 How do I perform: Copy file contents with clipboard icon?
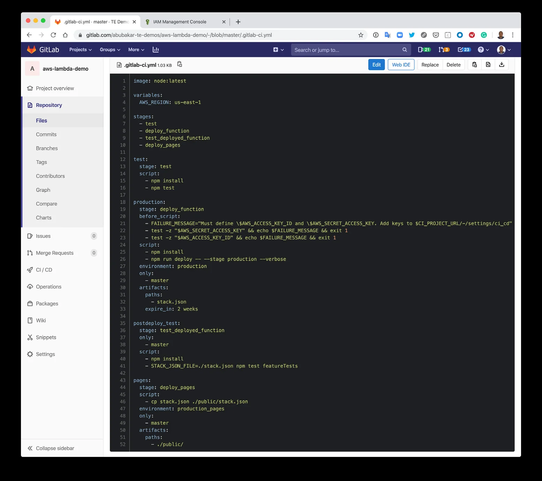(474, 64)
